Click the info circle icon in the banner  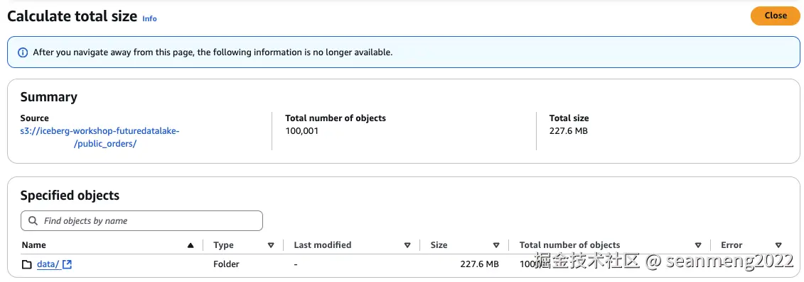[23, 52]
